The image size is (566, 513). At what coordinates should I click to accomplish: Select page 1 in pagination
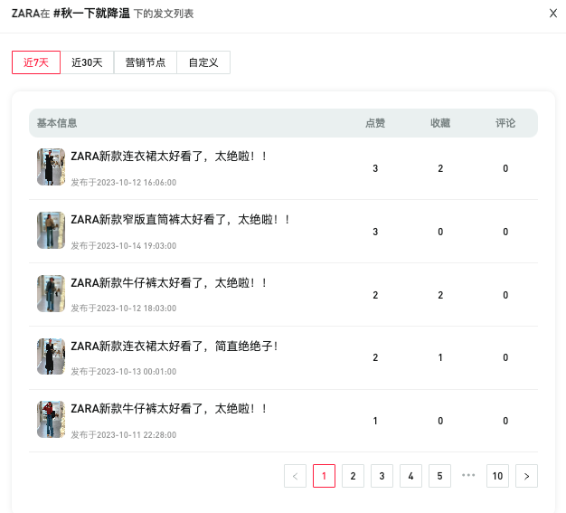point(325,476)
